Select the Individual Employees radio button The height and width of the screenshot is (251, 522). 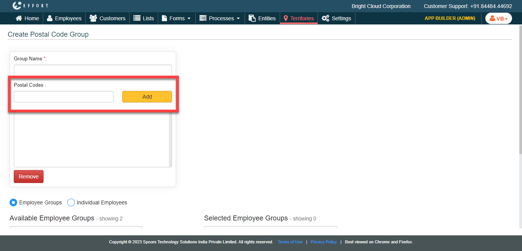pyautogui.click(x=71, y=202)
